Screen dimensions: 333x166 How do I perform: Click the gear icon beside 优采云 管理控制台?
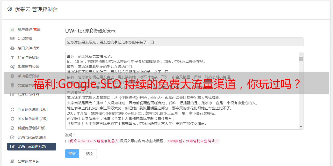(10, 9)
